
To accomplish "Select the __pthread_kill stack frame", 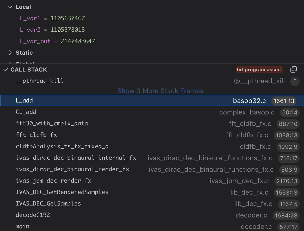I will pyautogui.click(x=40, y=81).
